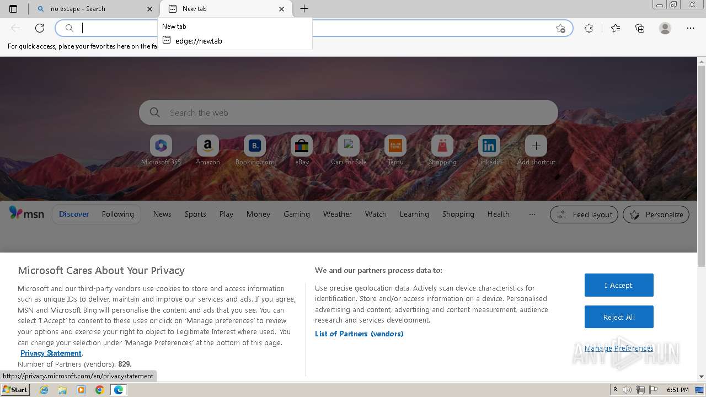The height and width of the screenshot is (397, 706).
Task: Open File Explorer from taskbar
Action: [x=62, y=390]
